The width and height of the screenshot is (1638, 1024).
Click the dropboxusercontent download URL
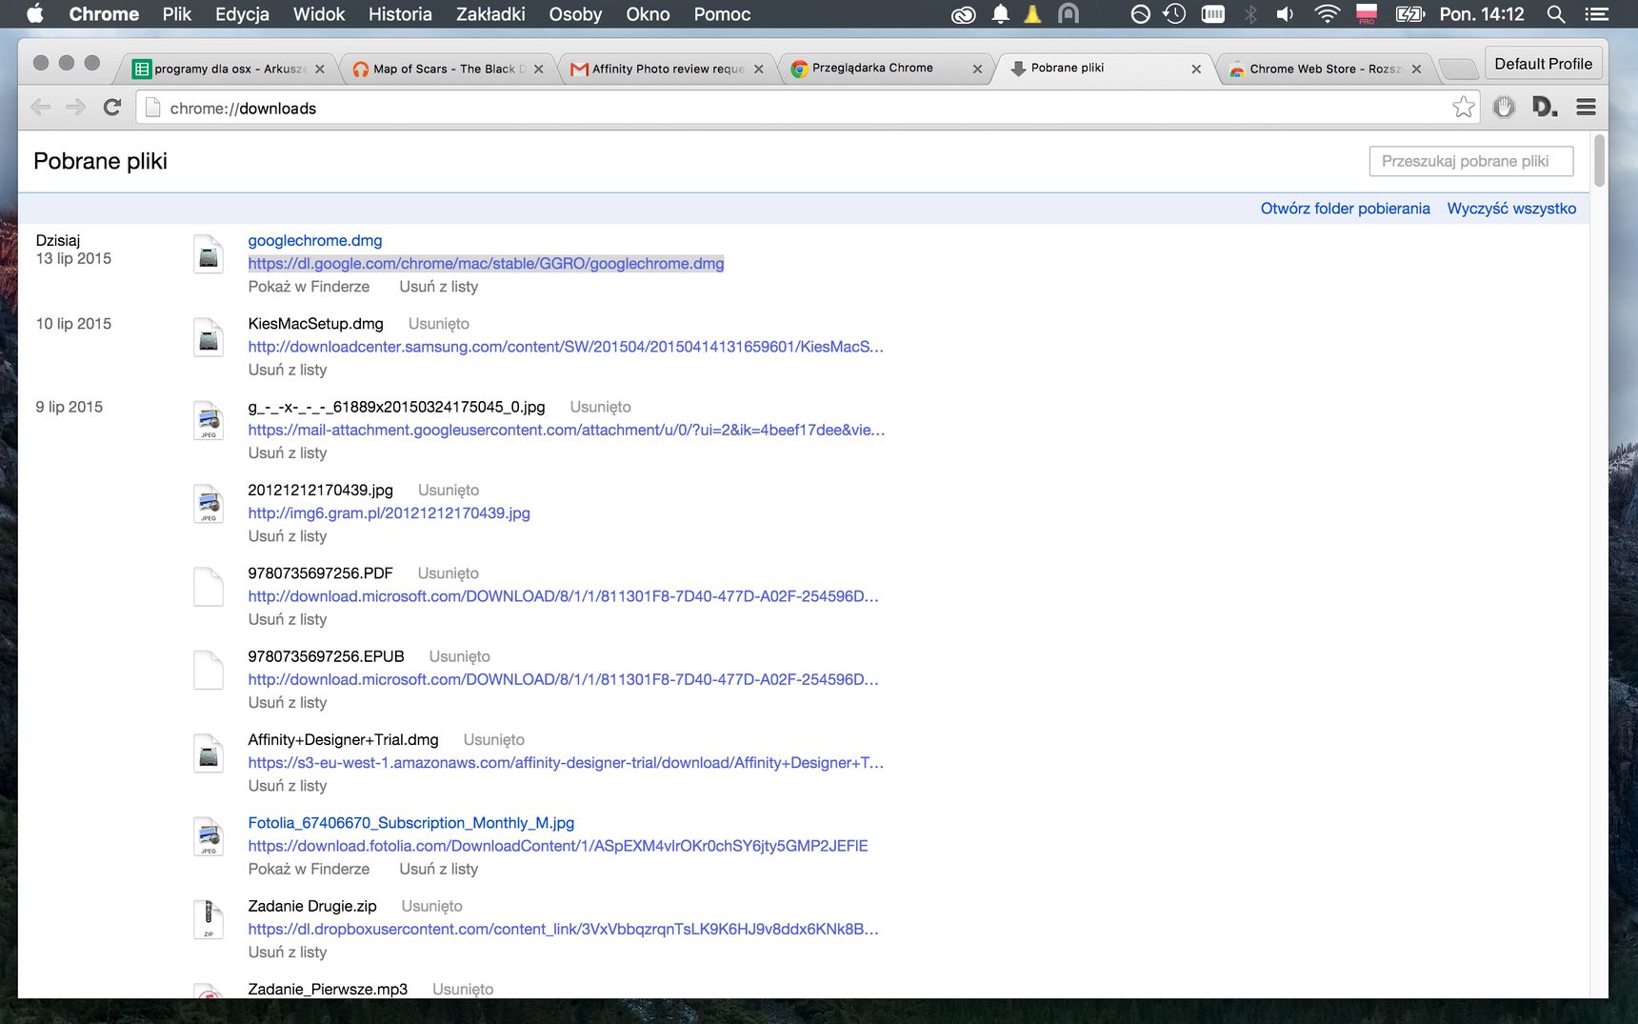click(x=563, y=929)
